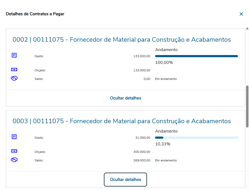
Task: Select the Saldo handshake icon in contract 0002
Action: (14, 78)
